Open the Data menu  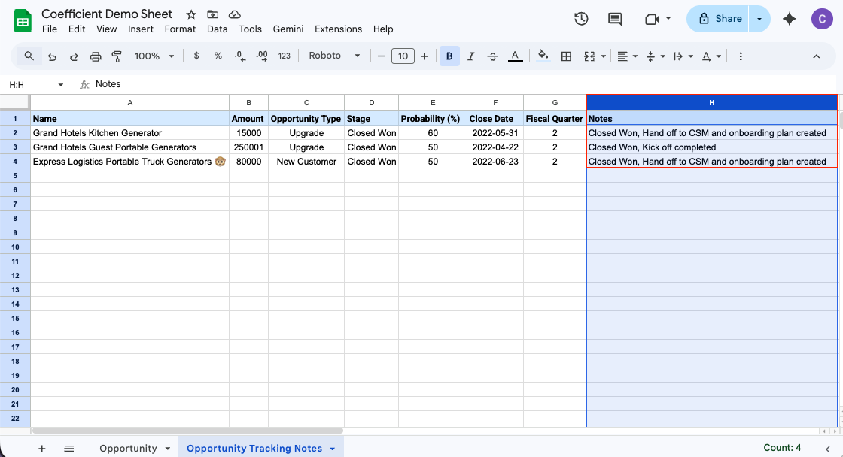point(217,29)
